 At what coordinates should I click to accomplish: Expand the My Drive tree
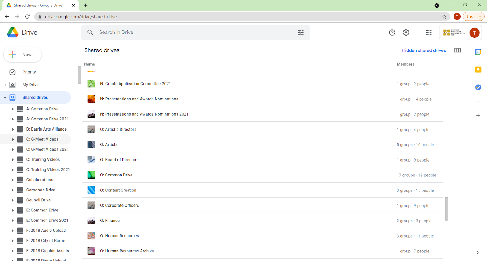(x=5, y=85)
